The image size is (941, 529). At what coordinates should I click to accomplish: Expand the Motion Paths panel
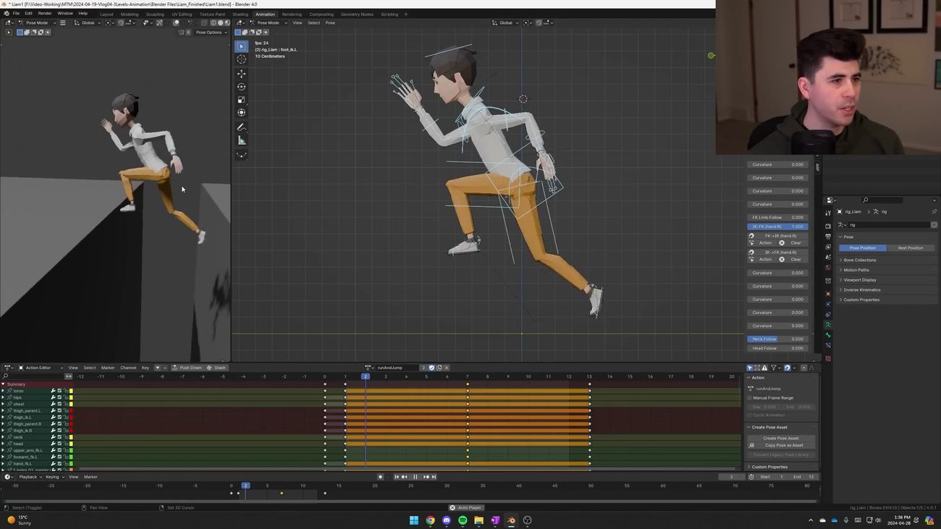[856, 270]
